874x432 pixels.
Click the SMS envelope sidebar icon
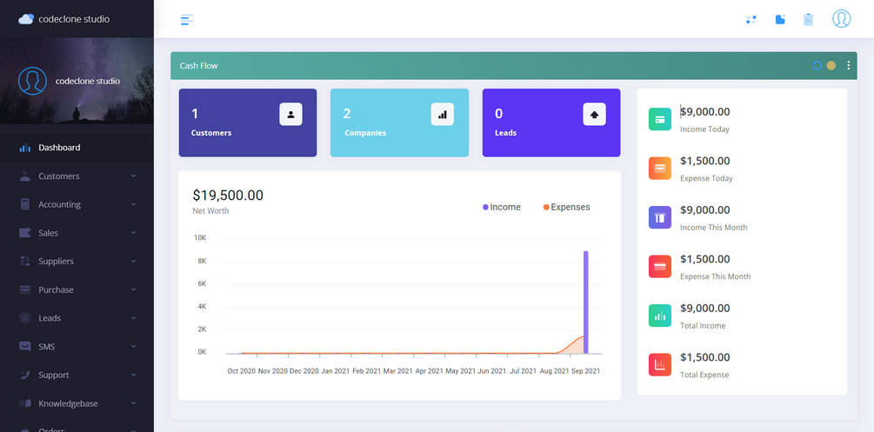click(25, 346)
